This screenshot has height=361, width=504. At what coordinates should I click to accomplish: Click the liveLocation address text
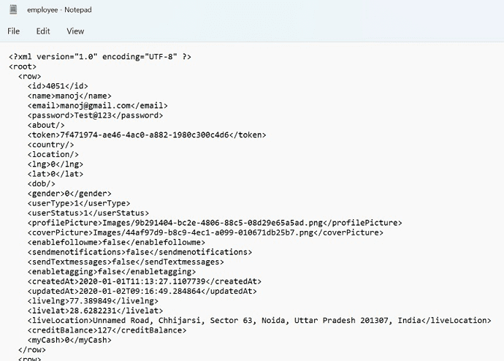[257, 321]
